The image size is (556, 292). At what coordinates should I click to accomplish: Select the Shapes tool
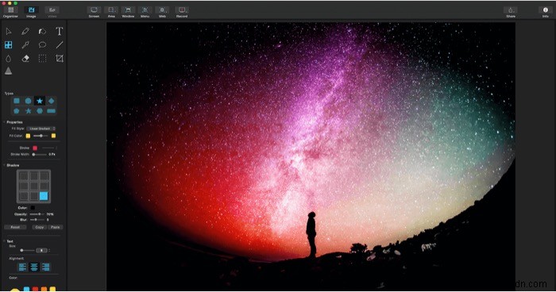8,45
